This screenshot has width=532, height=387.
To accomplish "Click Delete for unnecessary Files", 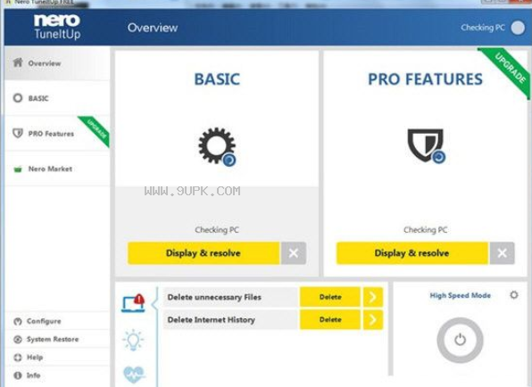I will coord(330,297).
